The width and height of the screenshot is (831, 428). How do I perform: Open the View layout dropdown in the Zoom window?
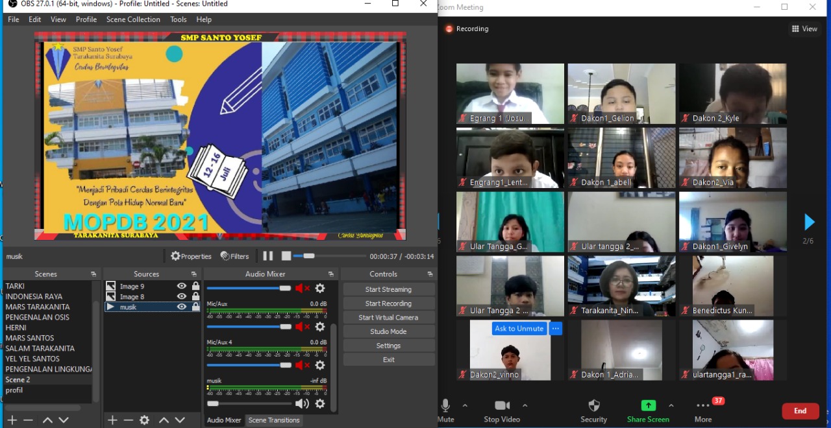point(804,29)
